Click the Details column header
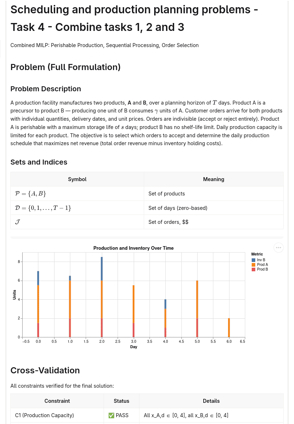294x424 pixels. [x=211, y=401]
